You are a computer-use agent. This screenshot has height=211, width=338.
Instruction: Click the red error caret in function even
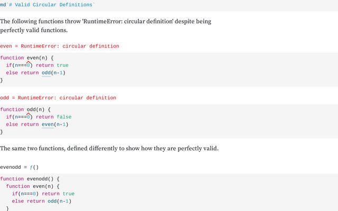pyautogui.click(x=29, y=62)
